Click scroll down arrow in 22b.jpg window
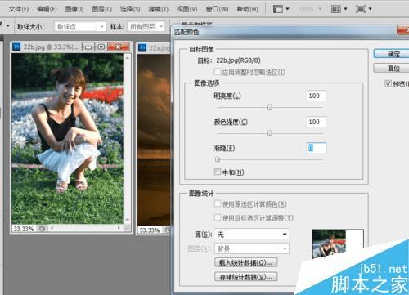This screenshot has height=295, width=409. pos(127,220)
